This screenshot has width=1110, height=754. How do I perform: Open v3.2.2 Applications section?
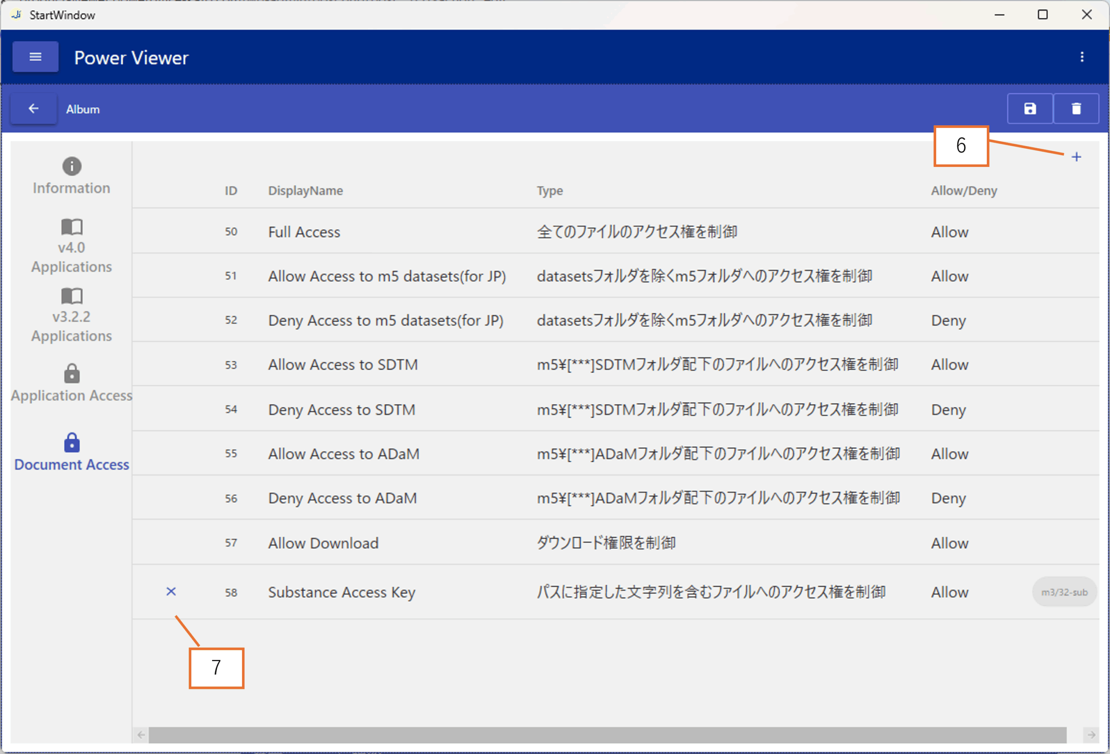point(72,315)
